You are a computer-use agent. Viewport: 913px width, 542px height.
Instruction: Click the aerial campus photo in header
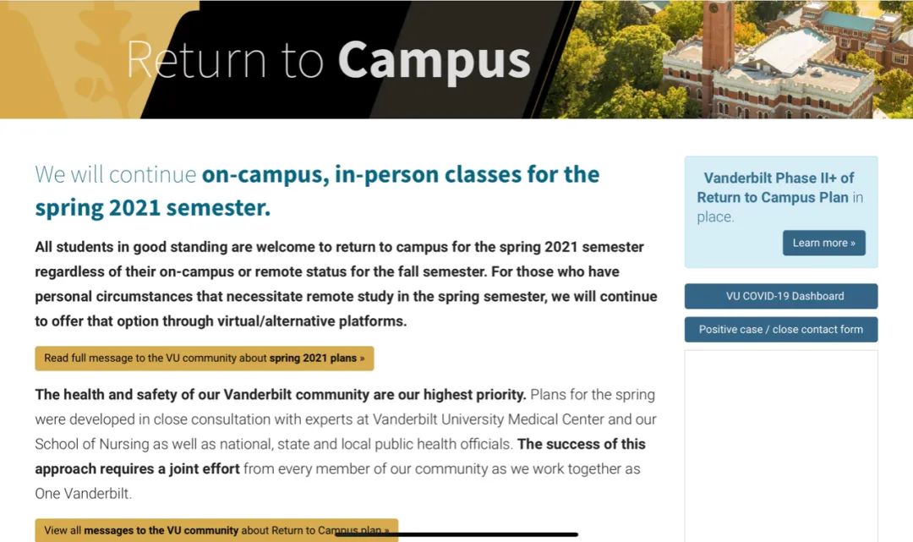[728, 59]
